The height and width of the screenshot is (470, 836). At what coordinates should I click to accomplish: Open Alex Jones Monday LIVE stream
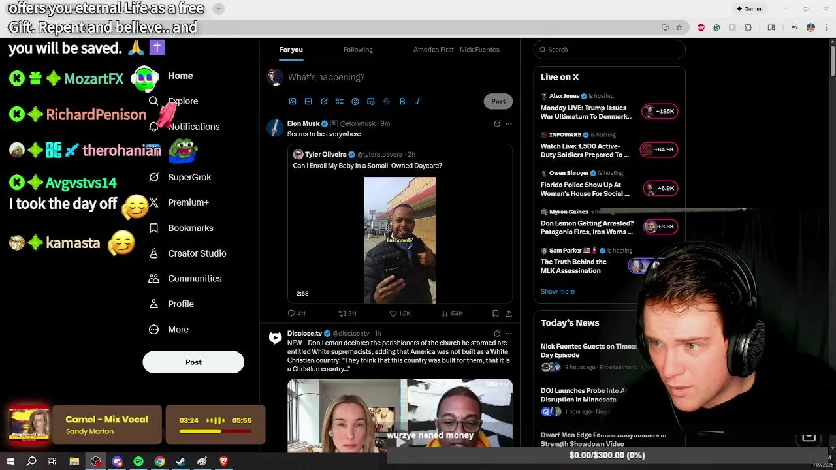pyautogui.click(x=609, y=108)
